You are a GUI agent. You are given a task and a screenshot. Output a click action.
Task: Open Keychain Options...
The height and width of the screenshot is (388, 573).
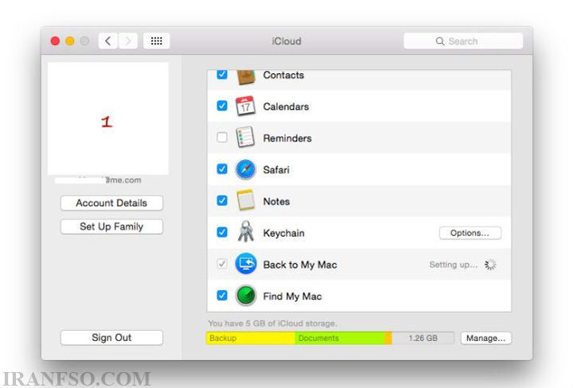[x=470, y=233]
